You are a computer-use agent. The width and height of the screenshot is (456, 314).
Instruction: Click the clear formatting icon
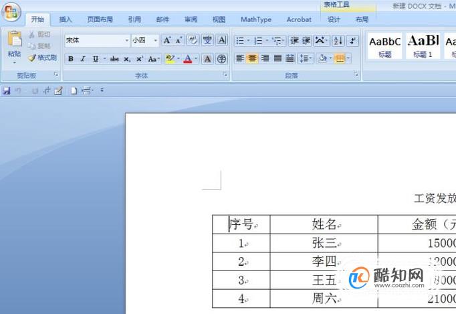tap(193, 40)
